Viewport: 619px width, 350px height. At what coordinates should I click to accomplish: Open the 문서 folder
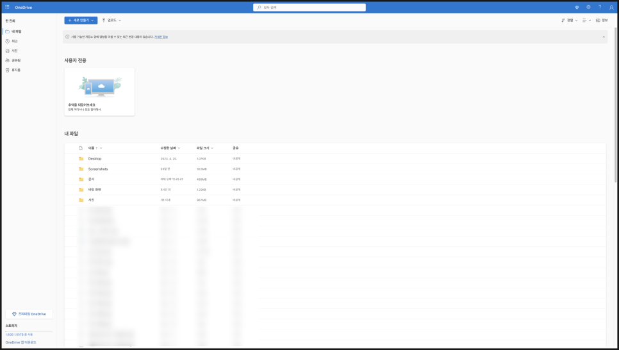[x=91, y=179]
